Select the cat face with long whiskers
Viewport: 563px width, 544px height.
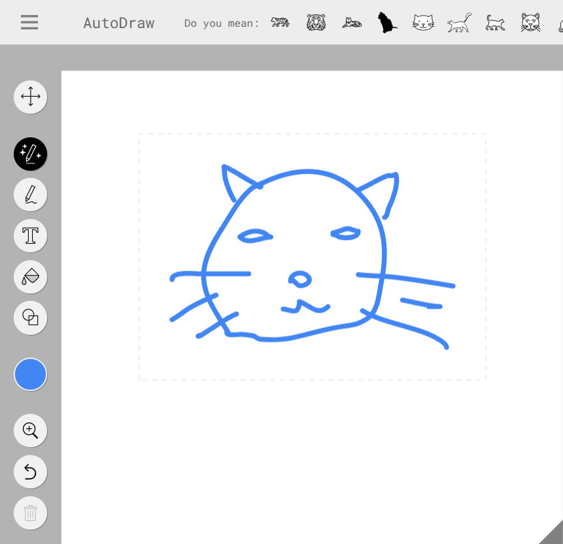(x=531, y=23)
